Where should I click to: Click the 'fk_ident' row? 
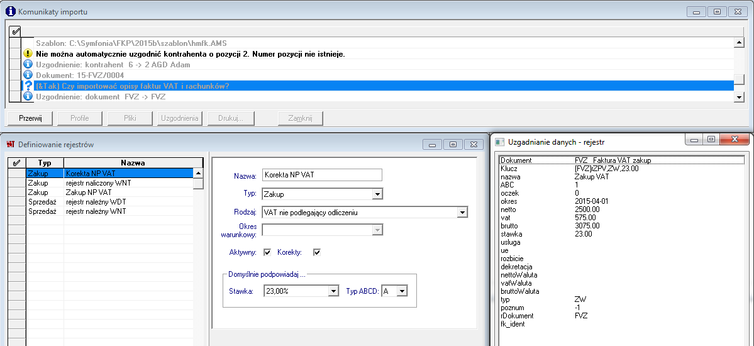point(622,324)
